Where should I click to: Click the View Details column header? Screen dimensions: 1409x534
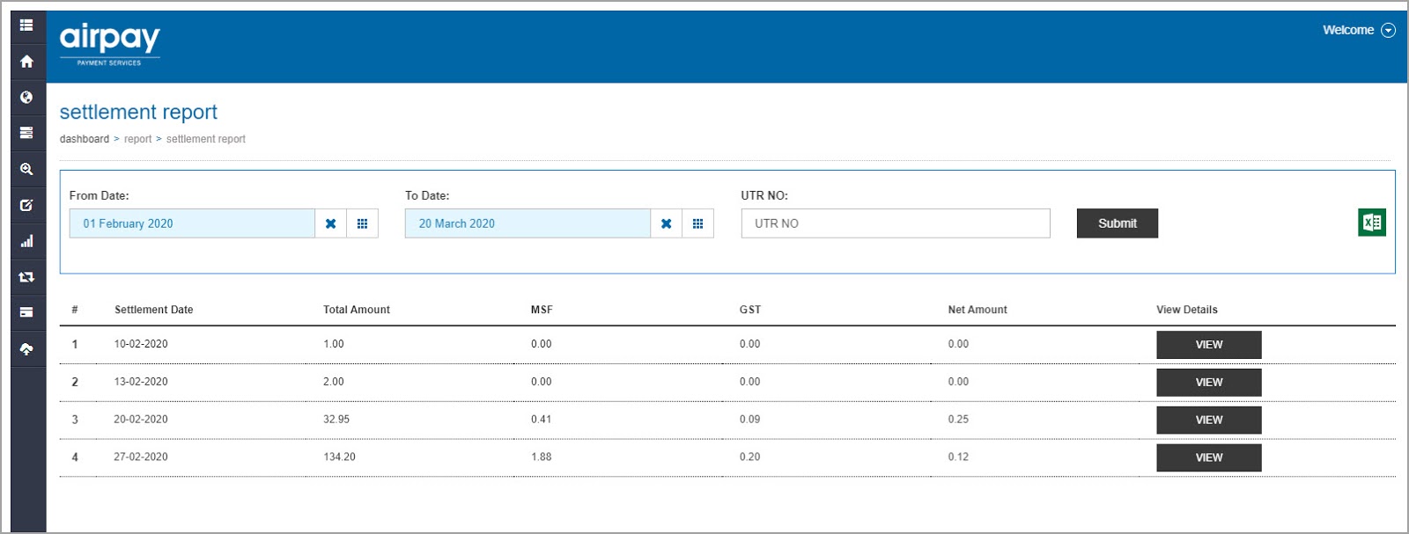pyautogui.click(x=1187, y=310)
